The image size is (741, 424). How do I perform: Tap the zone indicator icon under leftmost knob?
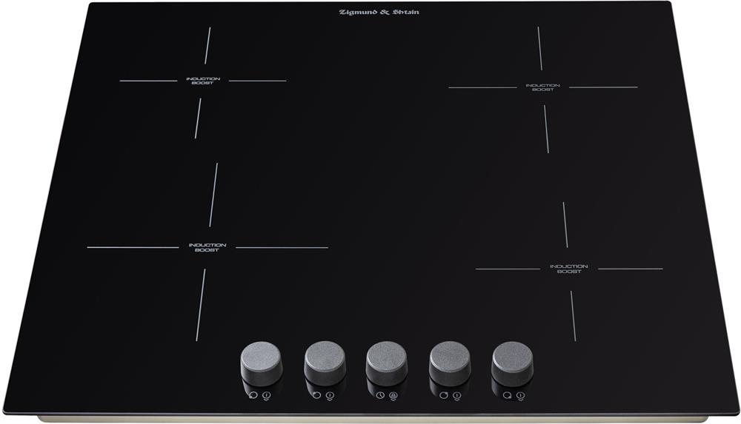click(x=253, y=395)
